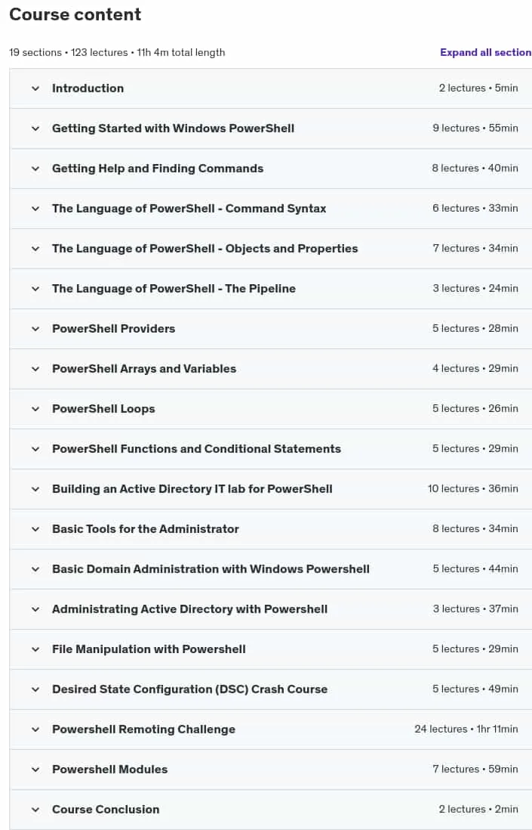The height and width of the screenshot is (830, 532).
Task: Expand File Manipulation with Powershell chevron
Action: click(35, 649)
